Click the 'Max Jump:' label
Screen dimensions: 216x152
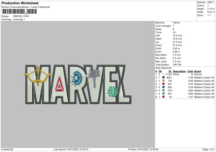161,61
